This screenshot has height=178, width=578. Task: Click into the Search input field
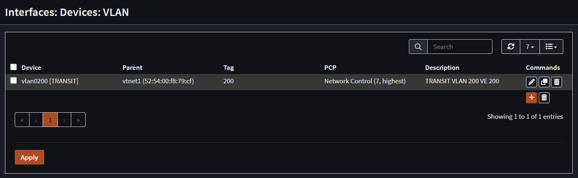point(460,47)
